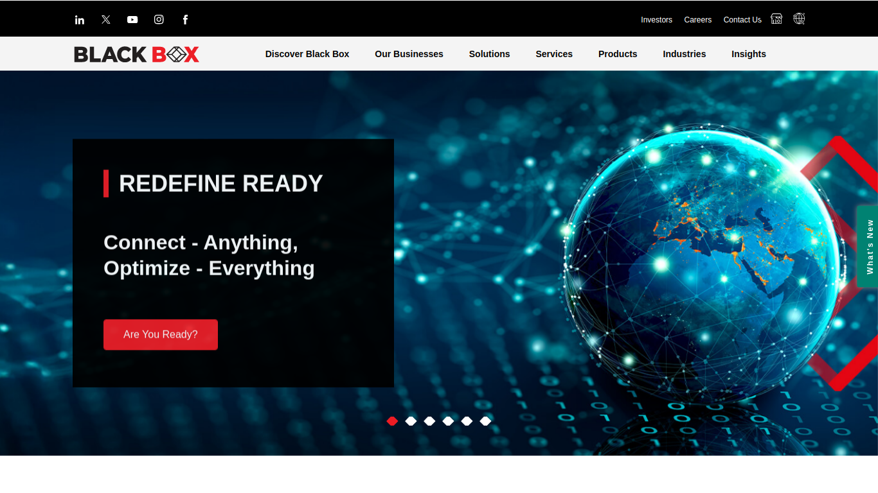Image resolution: width=878 pixels, height=493 pixels.
Task: Open the Products menu
Action: click(x=618, y=54)
